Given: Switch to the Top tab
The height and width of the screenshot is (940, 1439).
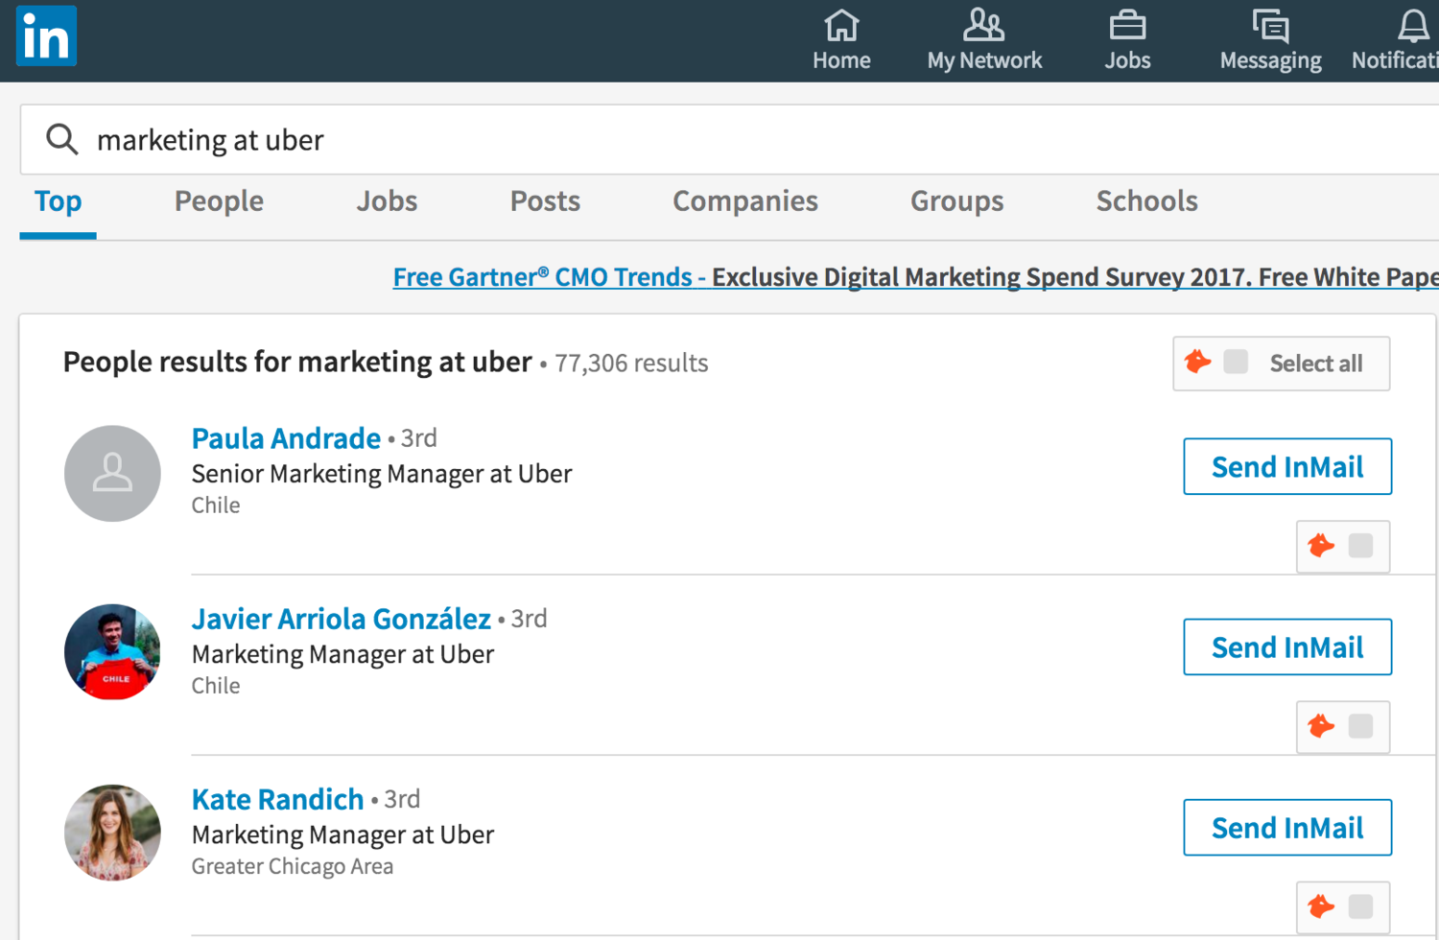Looking at the screenshot, I should point(59,201).
